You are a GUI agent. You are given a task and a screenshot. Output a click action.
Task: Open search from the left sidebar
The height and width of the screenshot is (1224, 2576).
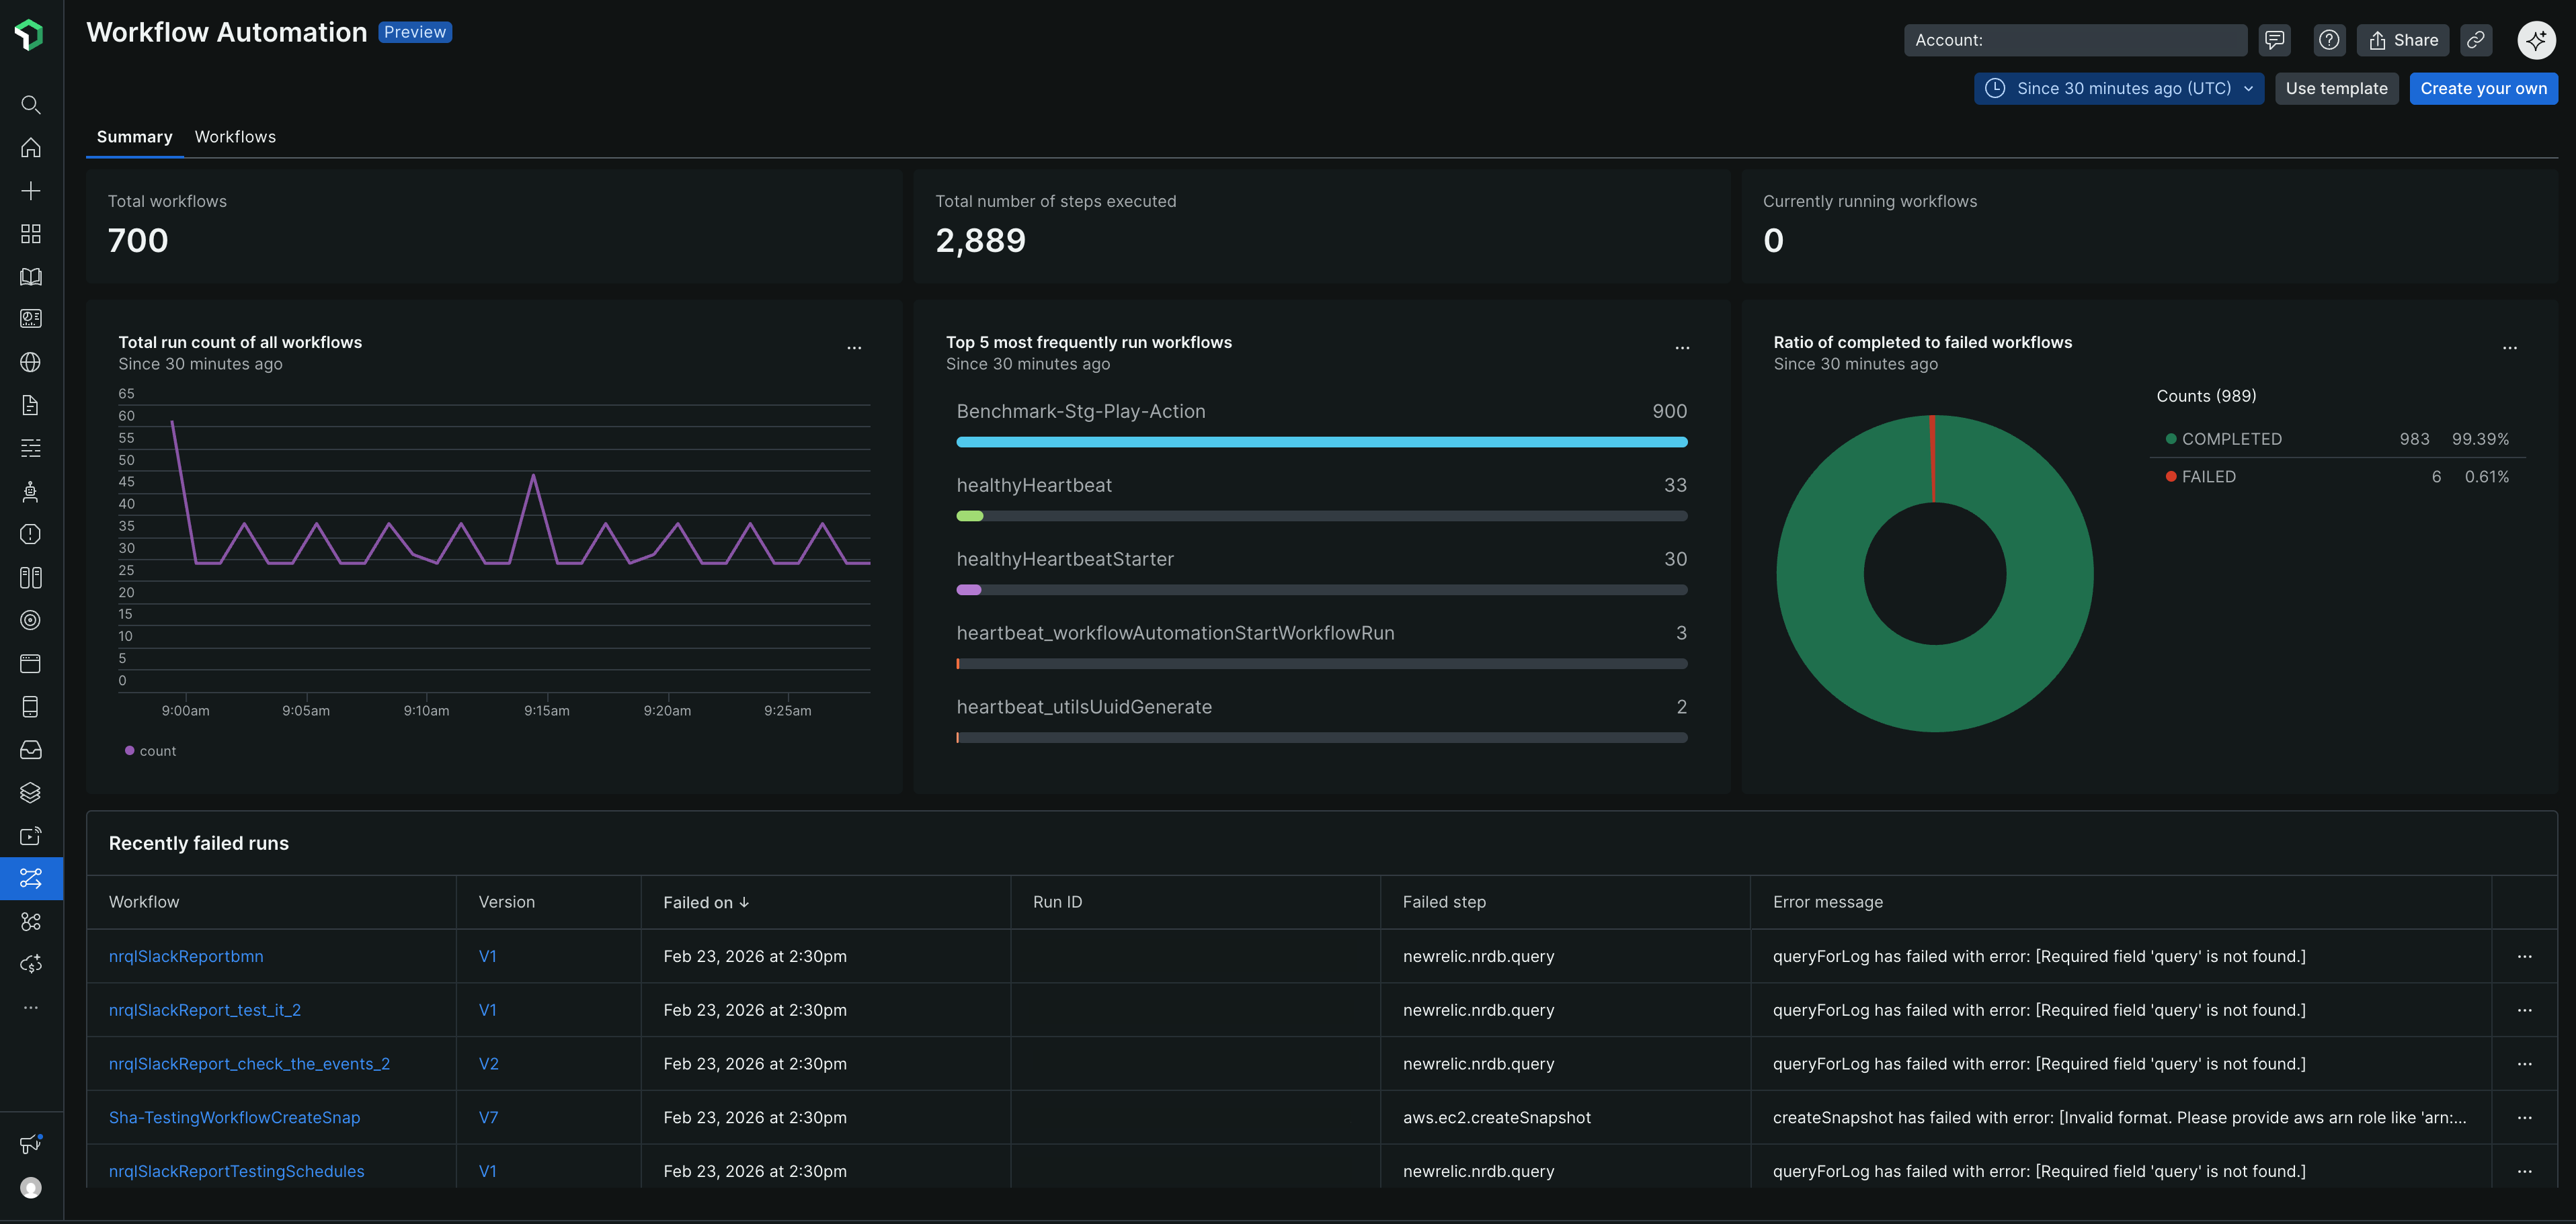point(30,104)
